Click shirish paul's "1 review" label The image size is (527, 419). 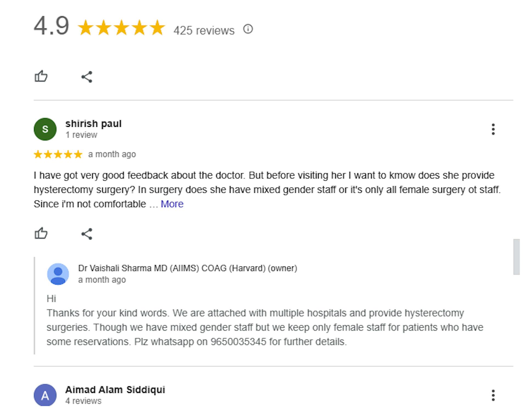click(x=81, y=135)
